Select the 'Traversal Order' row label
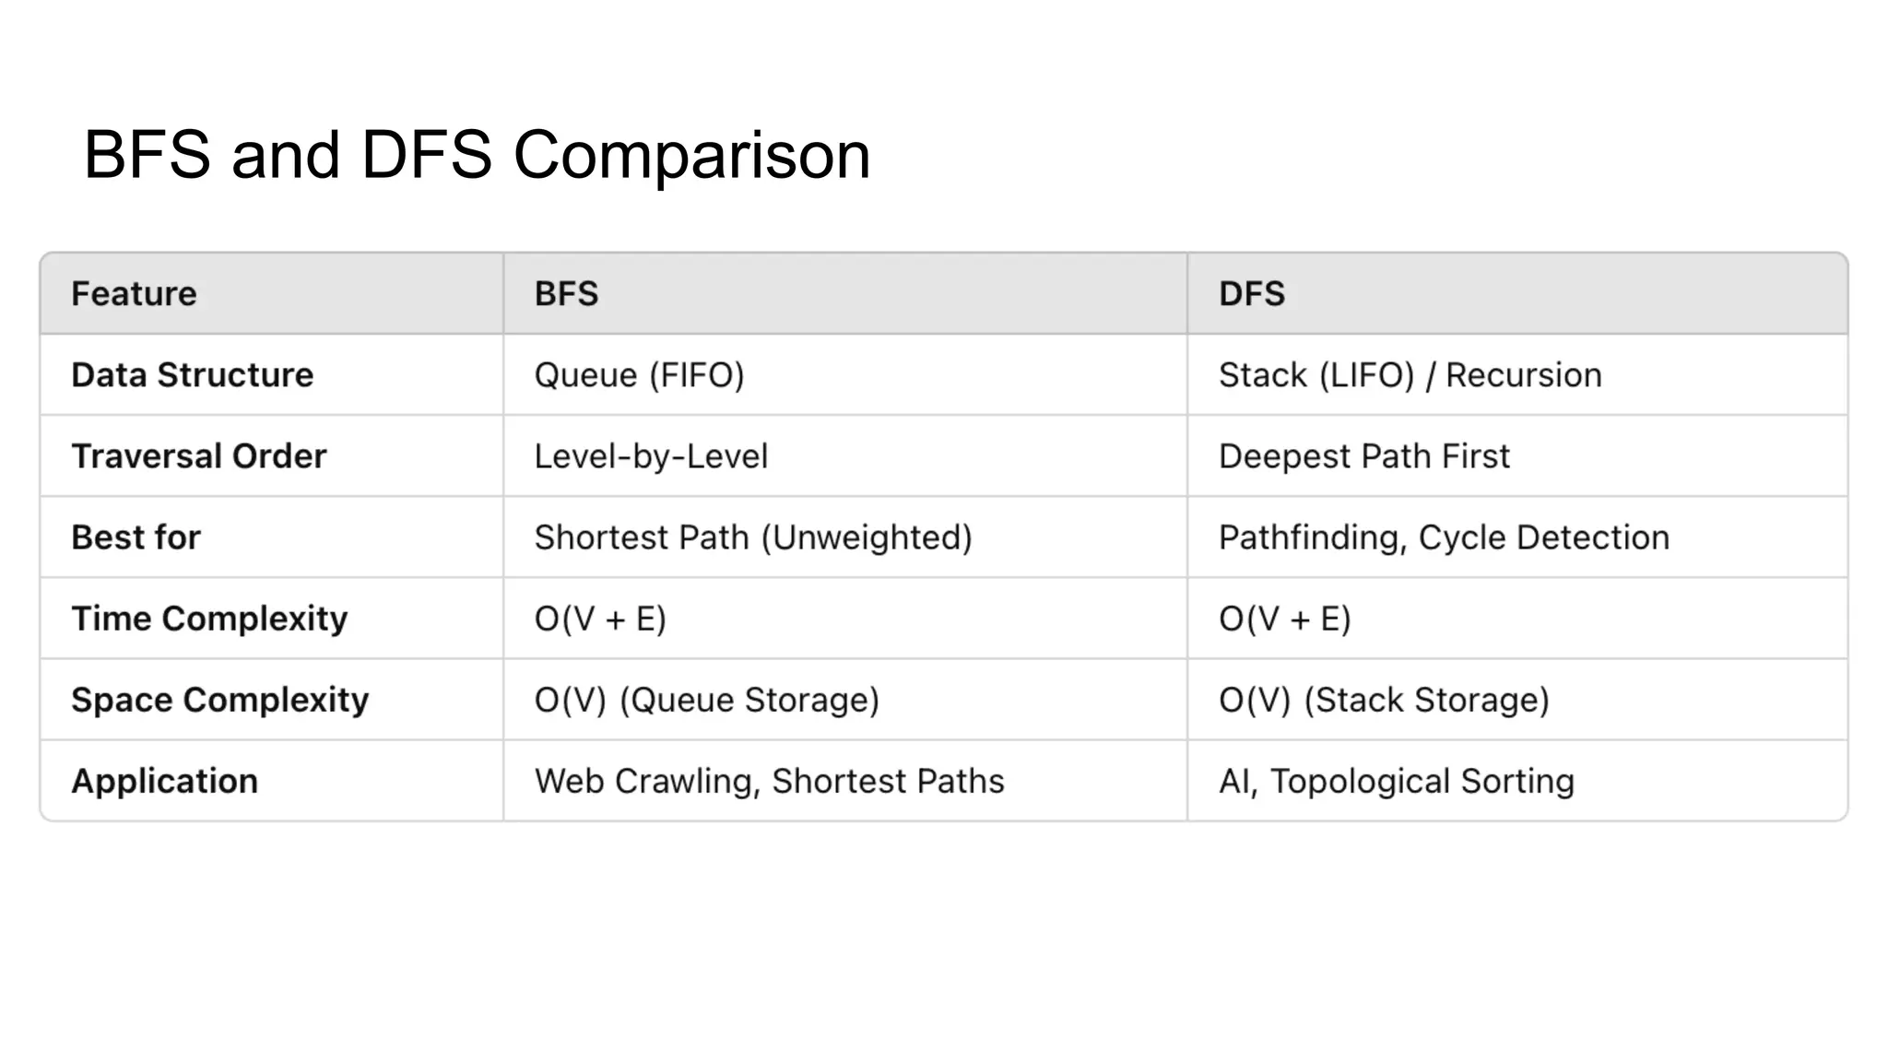1888x1062 pixels. pos(199,456)
